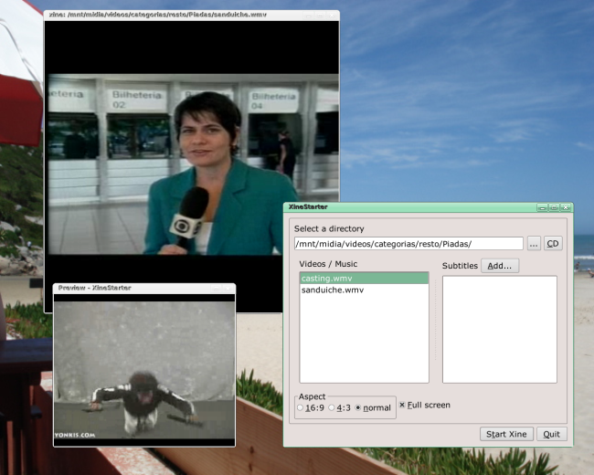Minimize the XineStarter window

(x=542, y=207)
